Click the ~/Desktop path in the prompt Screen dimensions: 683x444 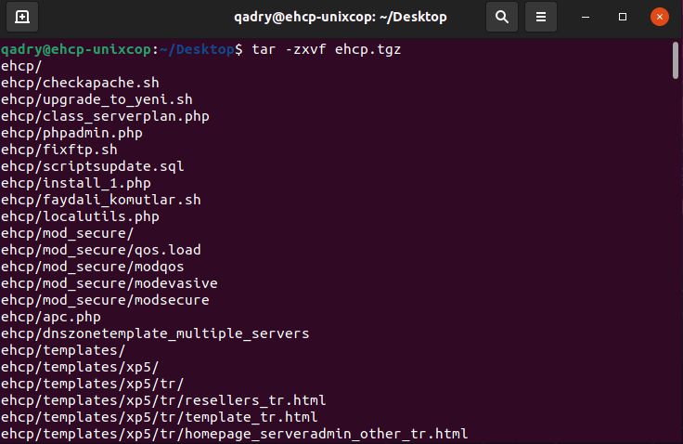point(197,49)
